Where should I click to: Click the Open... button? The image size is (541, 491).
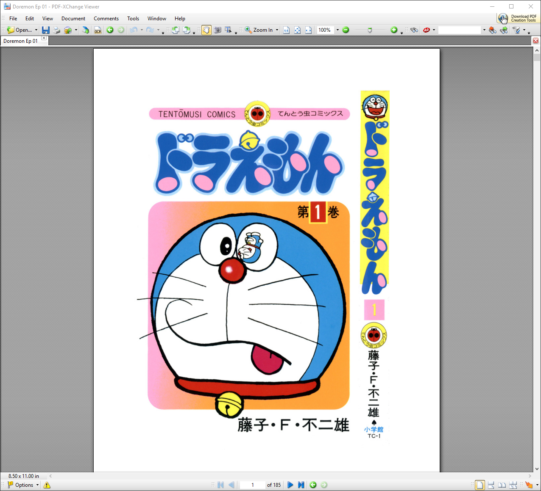20,30
